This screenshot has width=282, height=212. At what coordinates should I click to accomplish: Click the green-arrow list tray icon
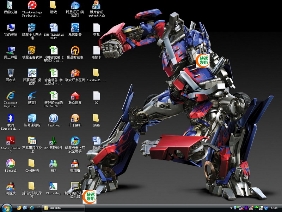point(261,208)
